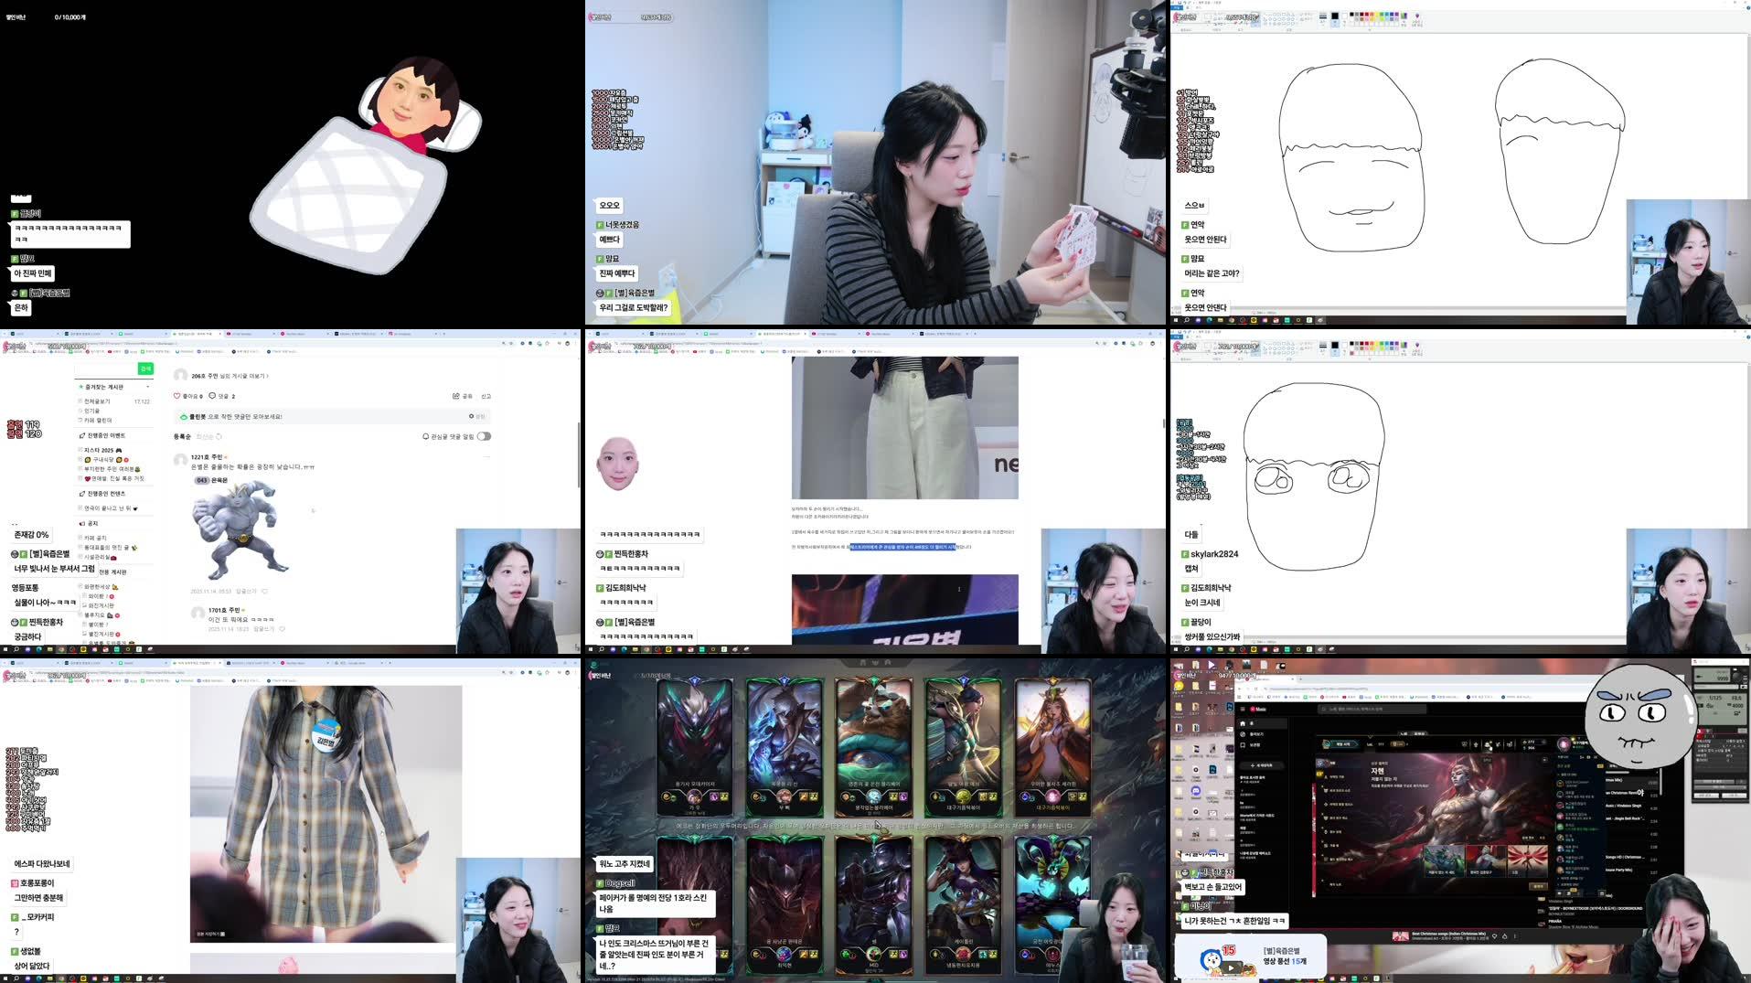The image size is (1751, 983).
Task: Open 전체글보기 in the cafe sidebar
Action: click(x=98, y=401)
